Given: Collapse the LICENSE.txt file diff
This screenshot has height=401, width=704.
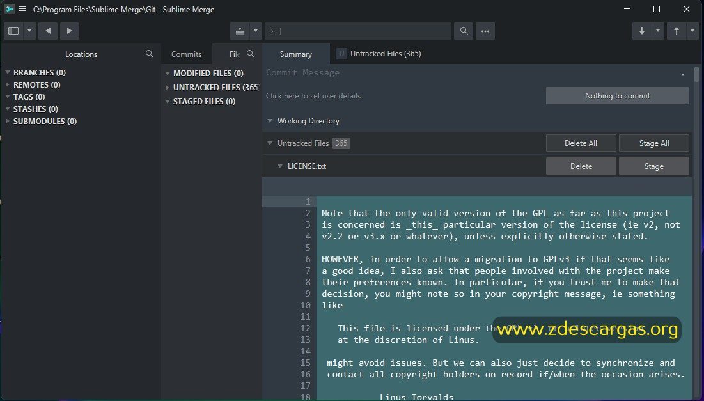Looking at the screenshot, I should tap(280, 166).
